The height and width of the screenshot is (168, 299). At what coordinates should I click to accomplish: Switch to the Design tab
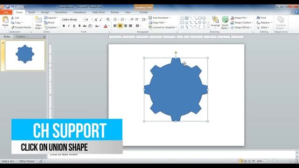[x=45, y=12]
